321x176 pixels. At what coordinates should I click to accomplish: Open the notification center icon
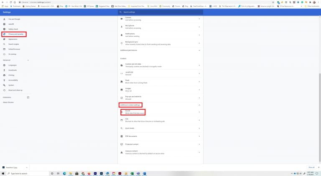pyautogui.click(x=317, y=173)
